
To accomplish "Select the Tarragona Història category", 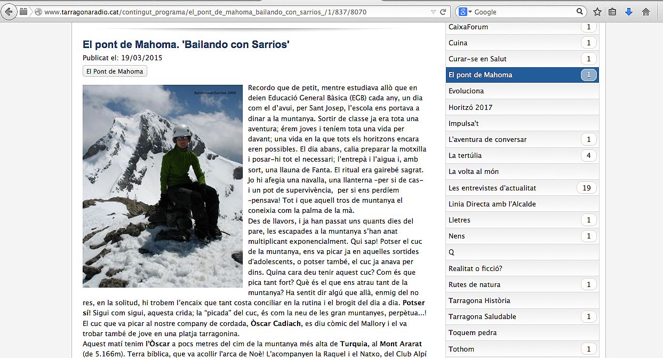I will (x=522, y=300).
